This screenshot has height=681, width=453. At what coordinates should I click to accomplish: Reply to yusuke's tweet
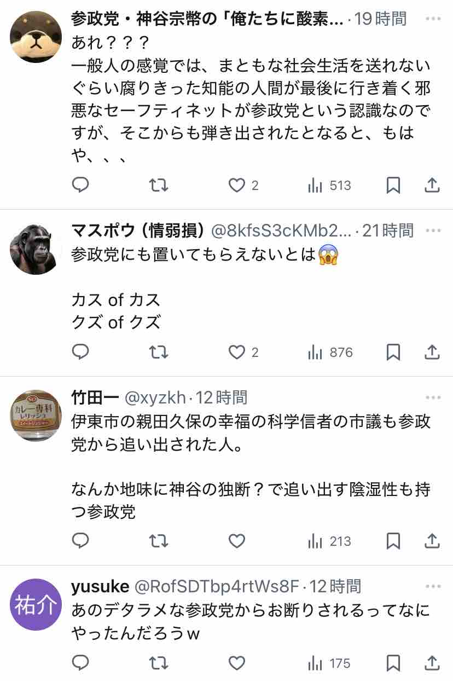pyautogui.click(x=80, y=663)
